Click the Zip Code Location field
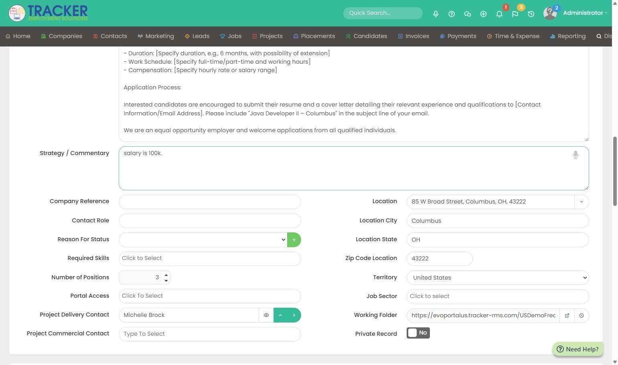This screenshot has width=618, height=365. [440, 258]
